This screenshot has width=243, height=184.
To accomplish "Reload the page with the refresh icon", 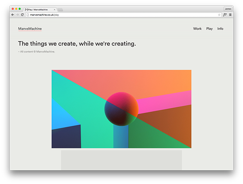I will [x=22, y=15].
